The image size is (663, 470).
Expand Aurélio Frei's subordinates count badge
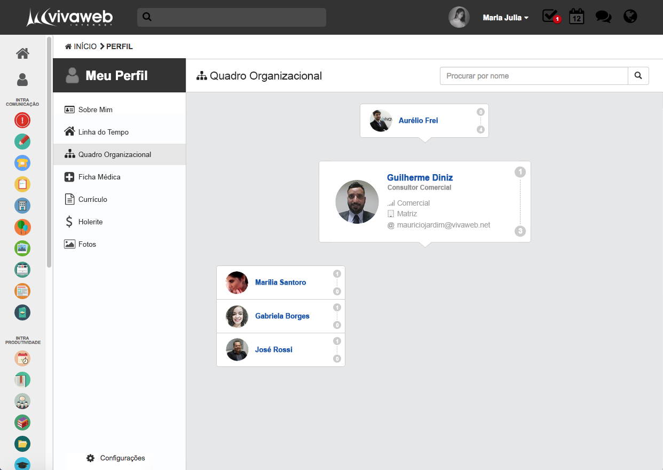480,130
